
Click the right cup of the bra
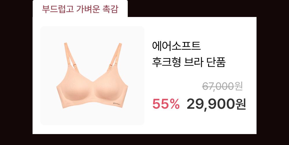tap(111, 90)
